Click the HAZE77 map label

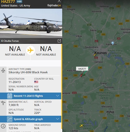[82, 69]
